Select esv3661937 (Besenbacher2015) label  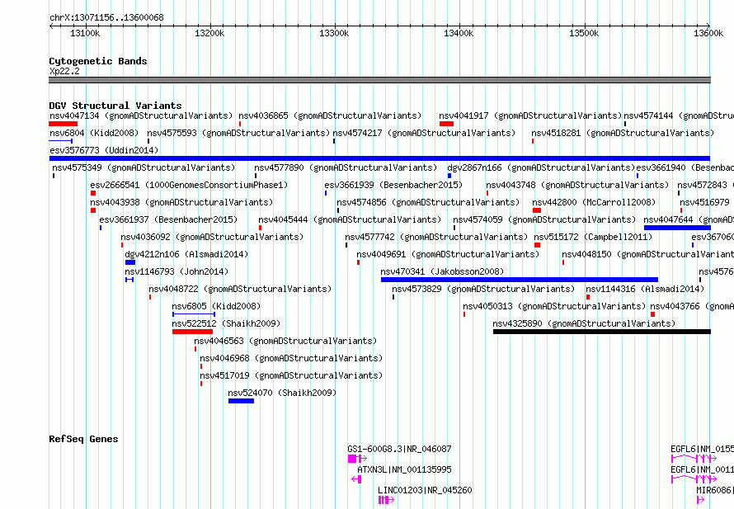pos(168,219)
